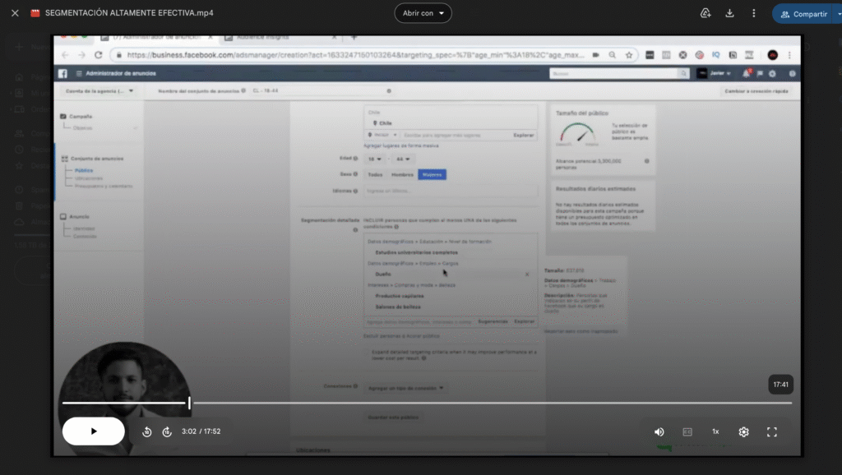Screen dimensions: 842x475
Task: Play the video with the play button
Action: pos(94,431)
